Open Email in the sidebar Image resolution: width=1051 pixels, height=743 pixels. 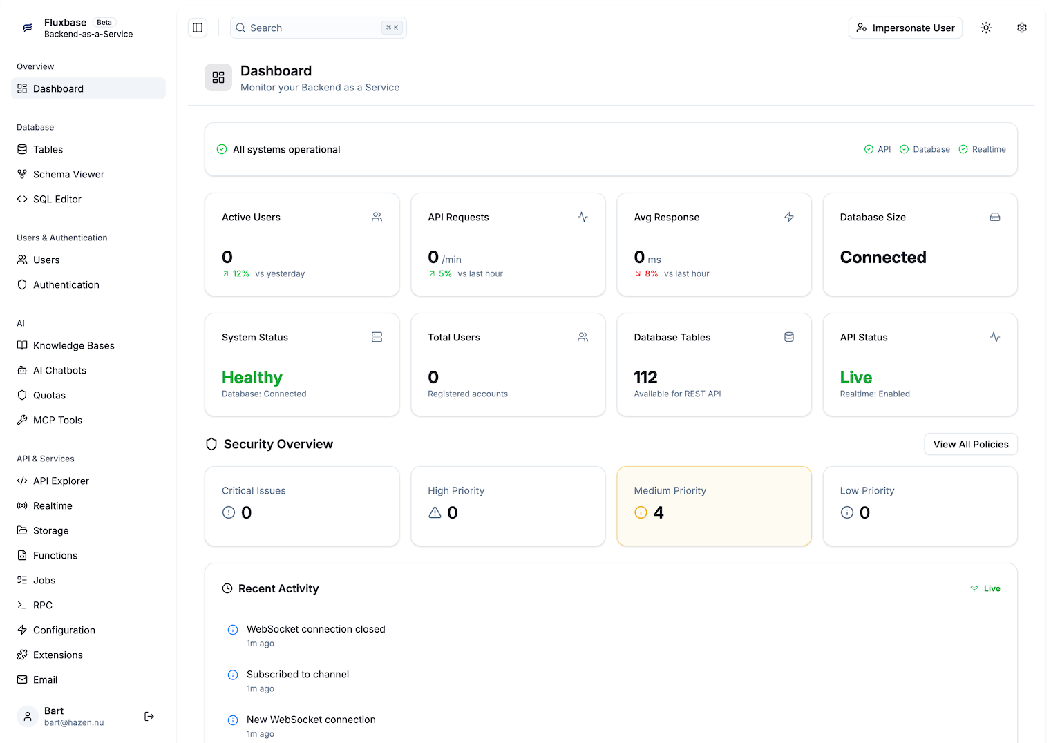(x=88, y=679)
